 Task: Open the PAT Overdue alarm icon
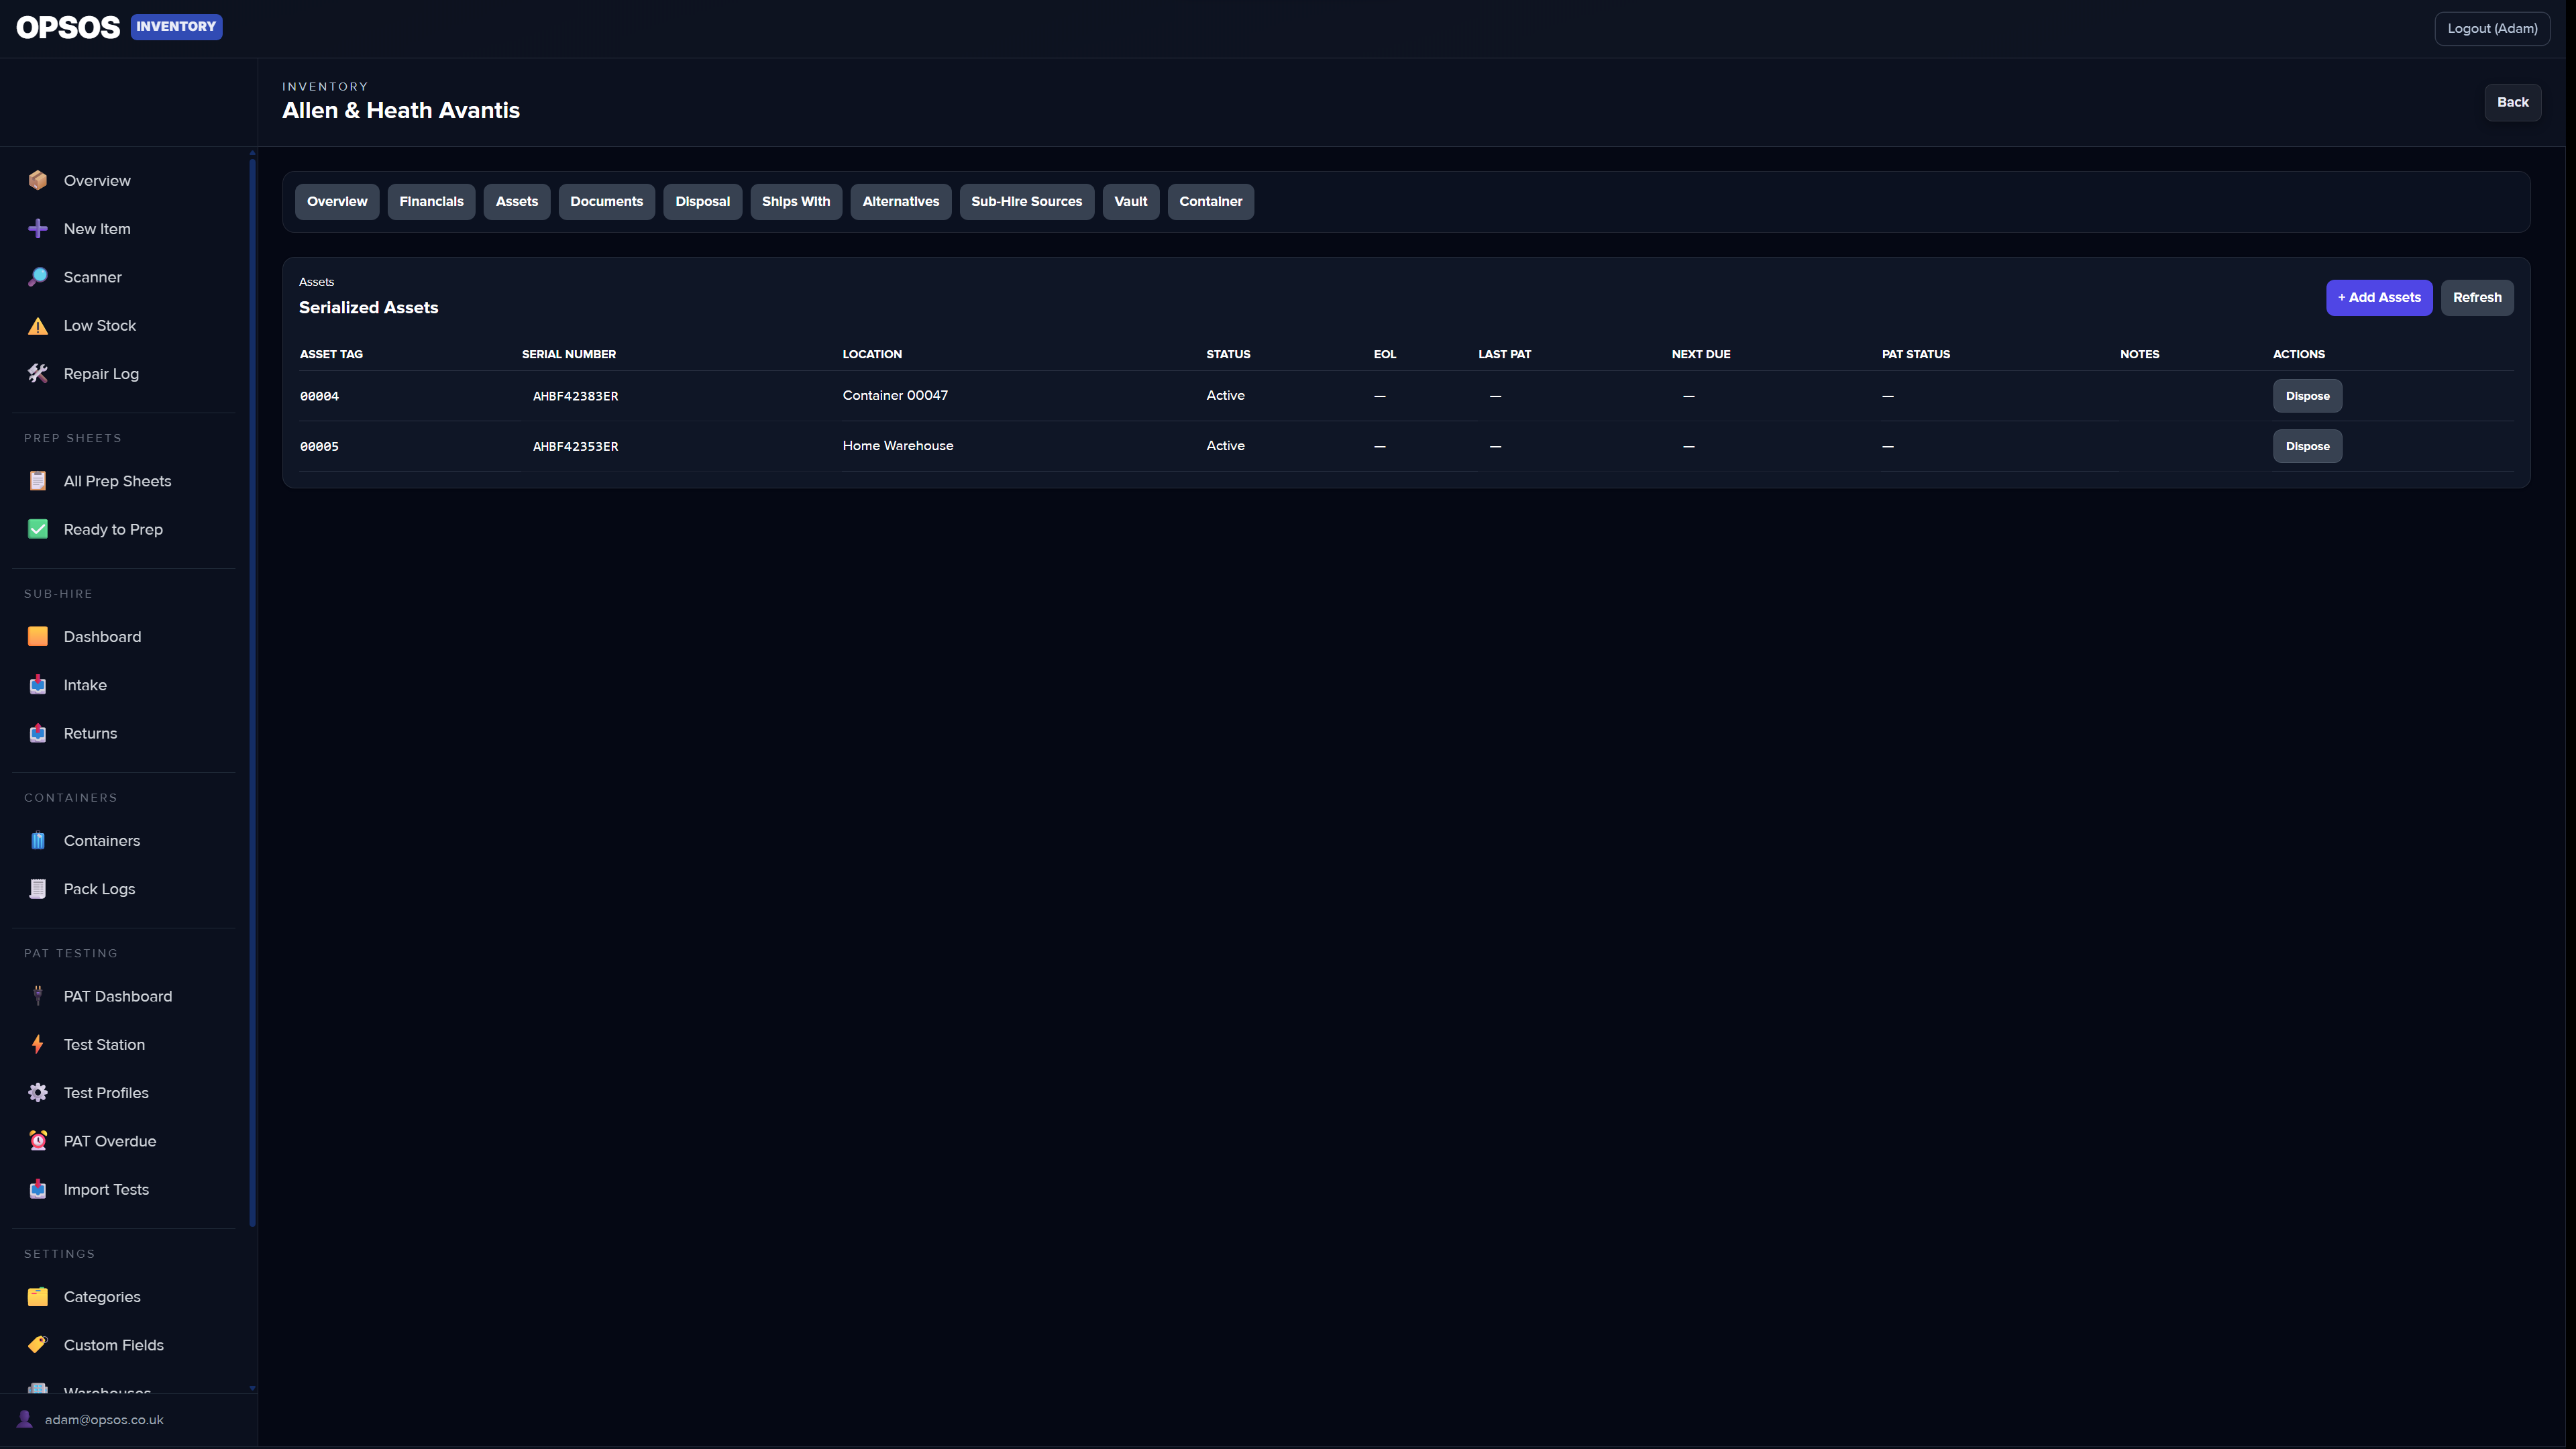pyautogui.click(x=37, y=1140)
